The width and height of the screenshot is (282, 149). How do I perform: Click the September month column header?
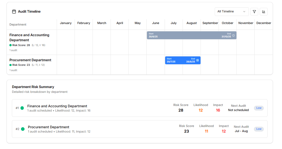click(210, 23)
